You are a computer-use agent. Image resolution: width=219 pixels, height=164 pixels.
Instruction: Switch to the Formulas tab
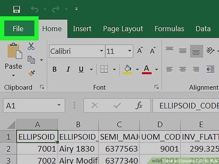pos(169,29)
